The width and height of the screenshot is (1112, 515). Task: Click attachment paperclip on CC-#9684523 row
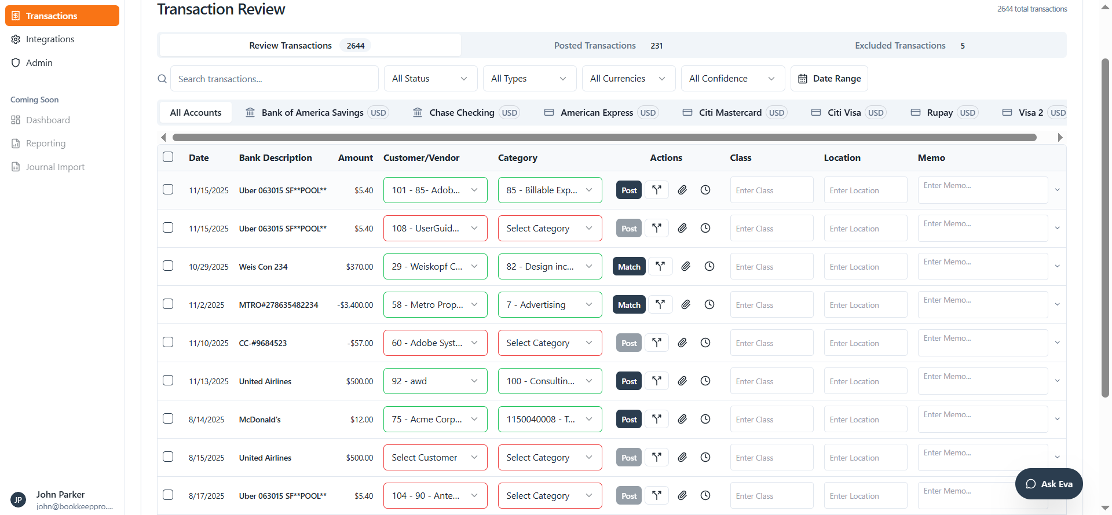tap(682, 343)
